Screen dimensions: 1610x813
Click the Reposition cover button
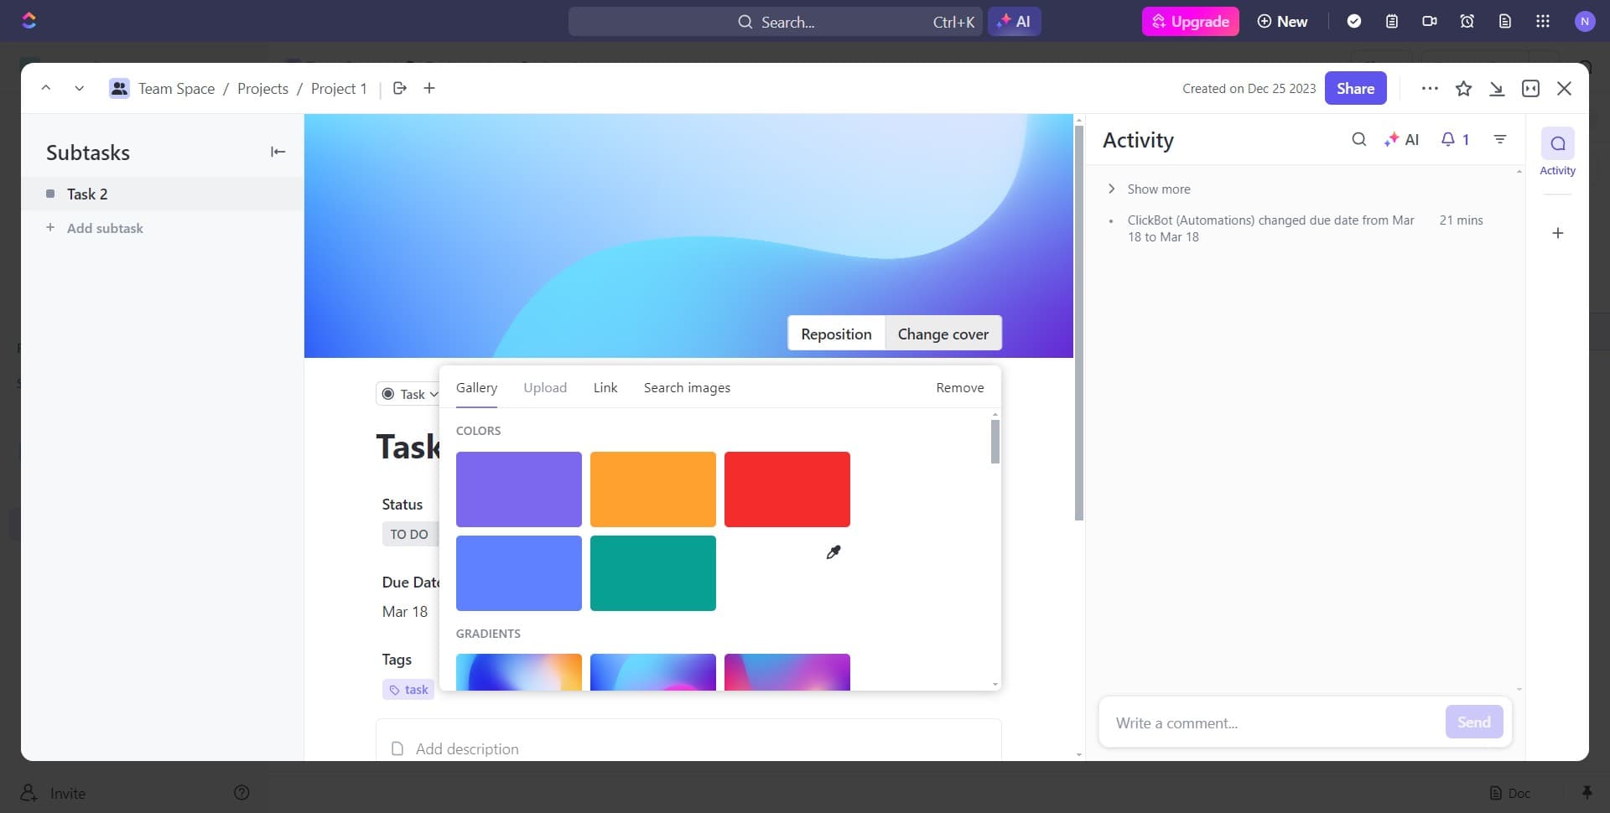coord(836,334)
